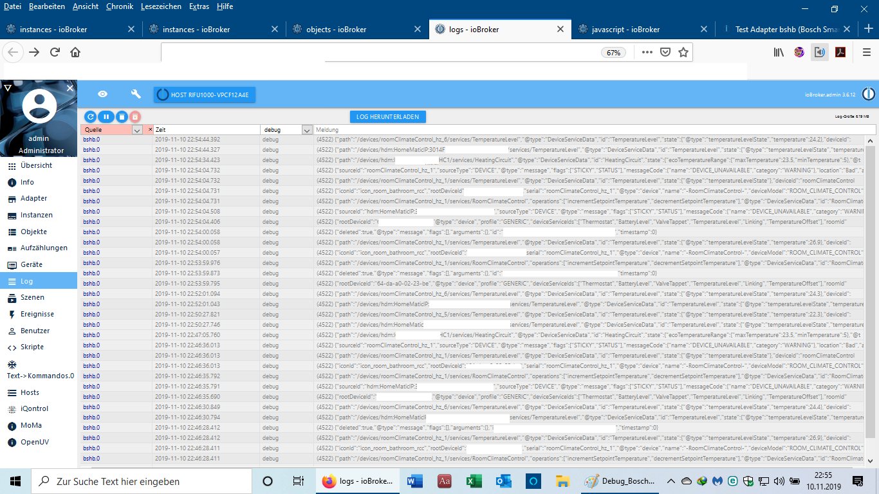This screenshot has height=494, width=879.
Task: Open Outlook from the taskbar
Action: tap(503, 481)
